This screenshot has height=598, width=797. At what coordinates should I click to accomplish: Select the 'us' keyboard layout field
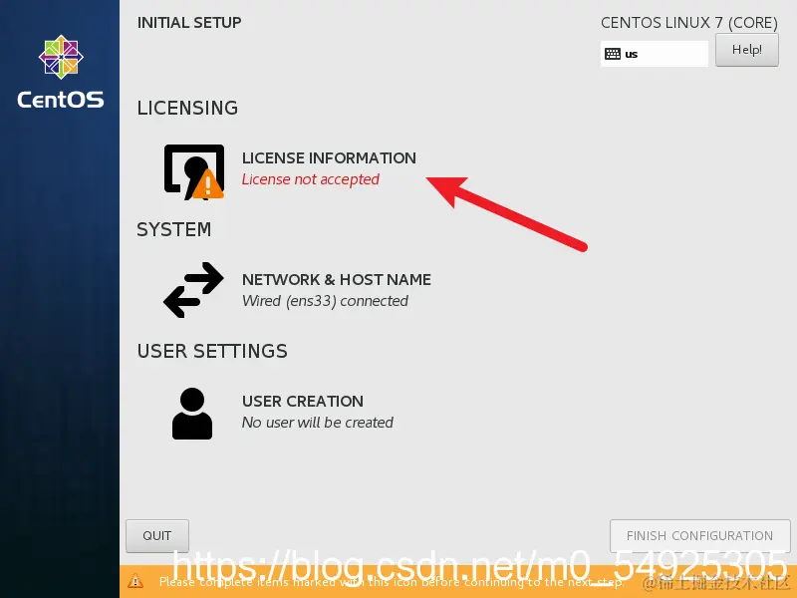(655, 54)
